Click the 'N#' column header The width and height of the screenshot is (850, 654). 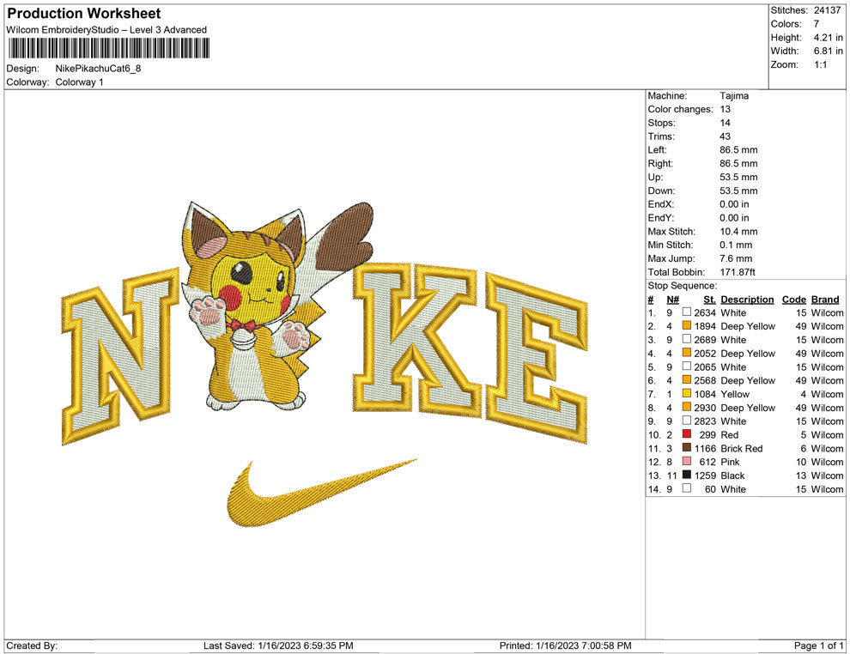673,300
